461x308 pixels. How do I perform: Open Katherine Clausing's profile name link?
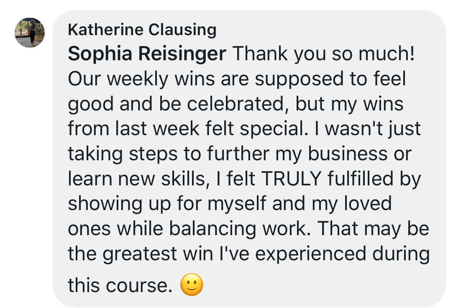point(142,30)
